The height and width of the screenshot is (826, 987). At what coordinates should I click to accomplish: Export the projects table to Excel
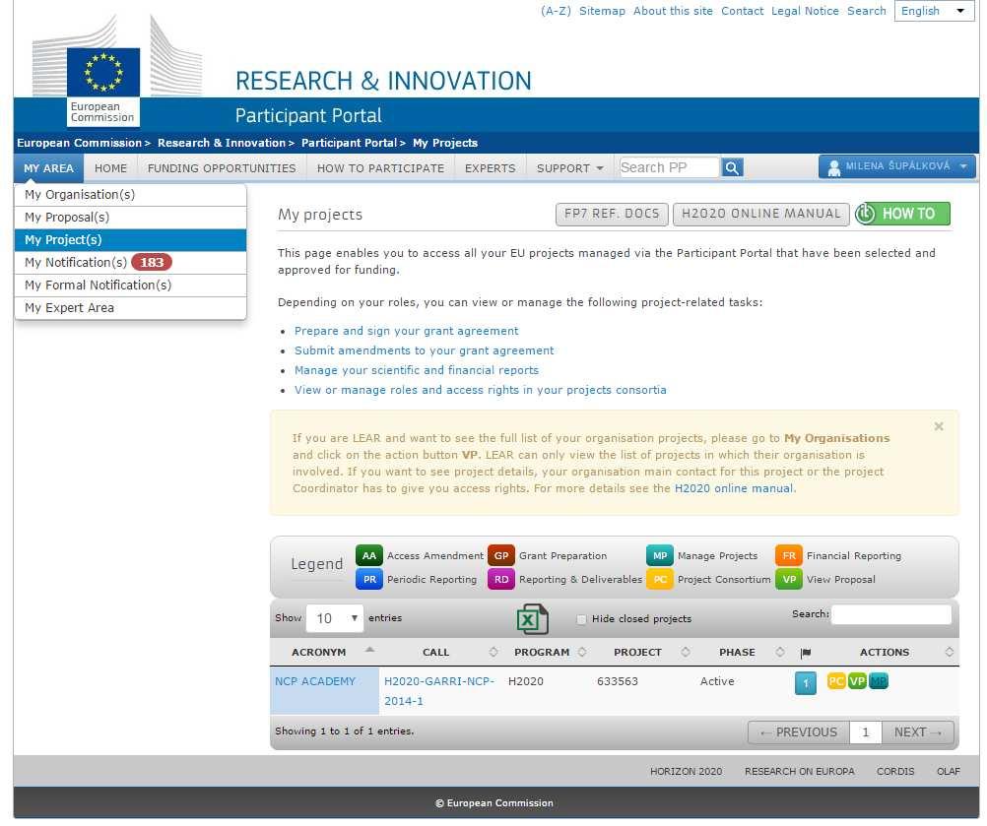click(533, 619)
